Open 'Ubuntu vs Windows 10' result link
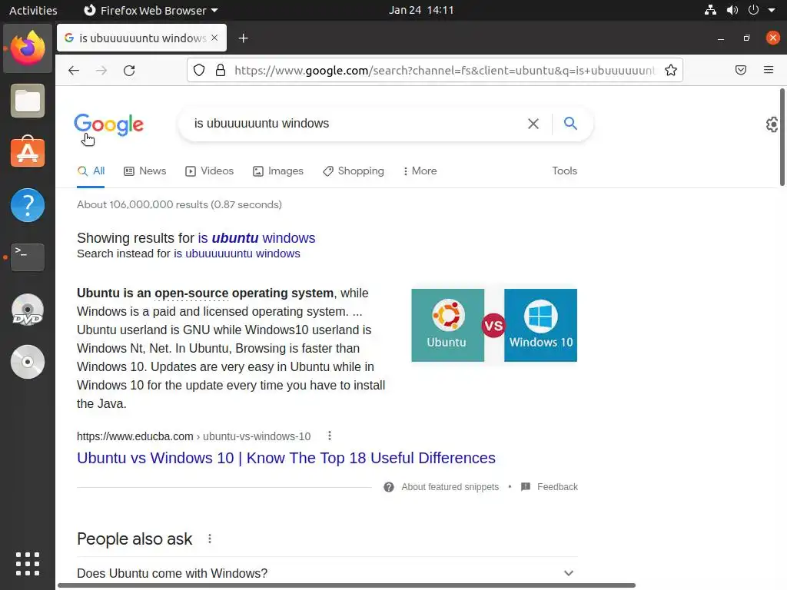Viewport: 787px width, 590px height. point(286,458)
